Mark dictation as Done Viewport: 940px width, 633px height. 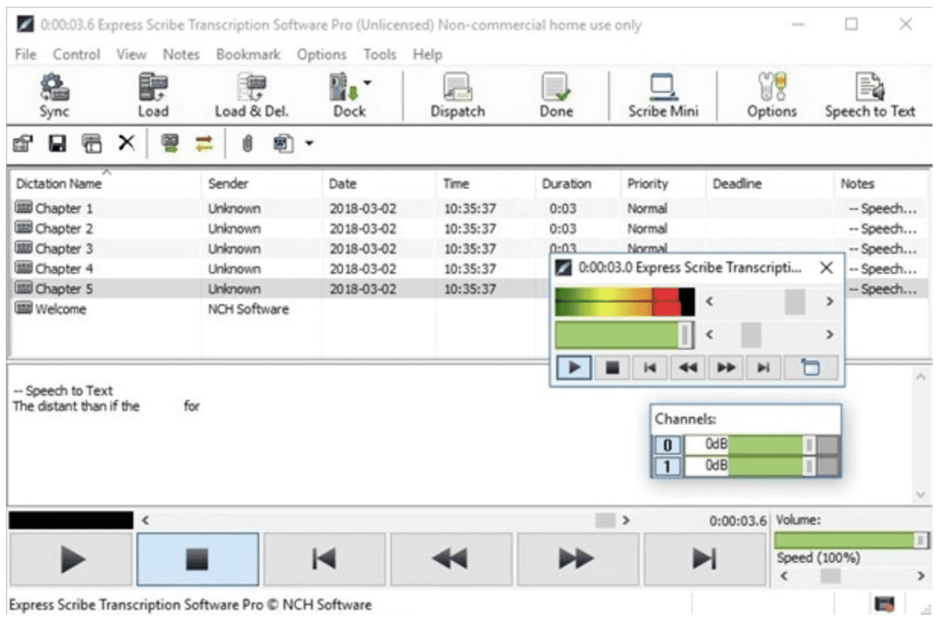pyautogui.click(x=556, y=95)
